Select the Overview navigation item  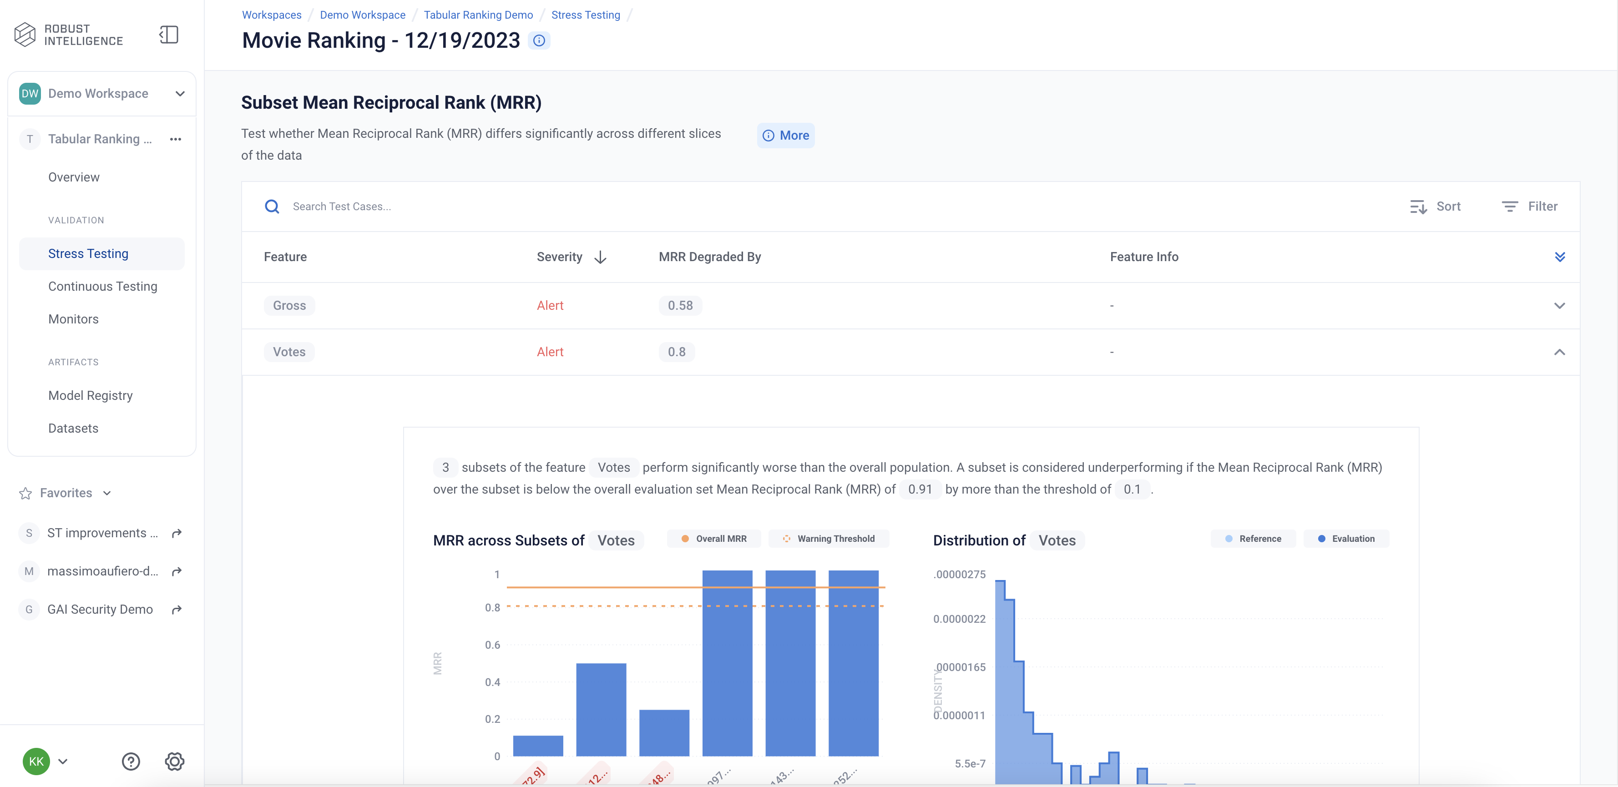coord(73,177)
